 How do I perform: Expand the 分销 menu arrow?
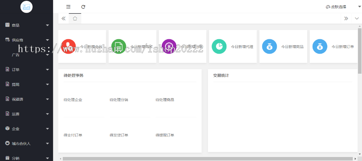pos(47,158)
